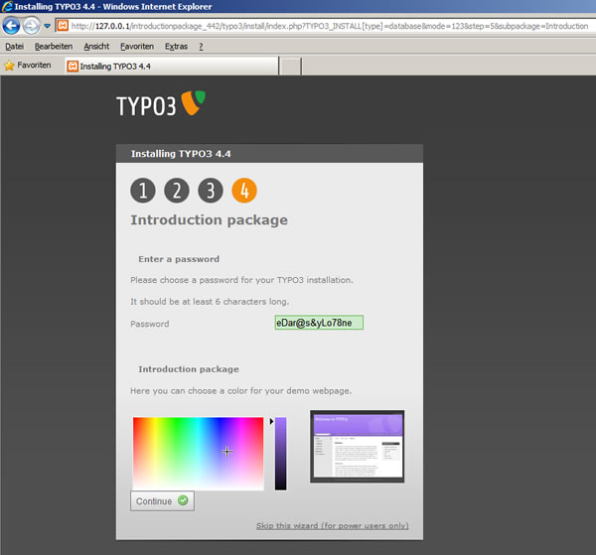Open the Extras menu
596x555 pixels.
pyautogui.click(x=176, y=47)
